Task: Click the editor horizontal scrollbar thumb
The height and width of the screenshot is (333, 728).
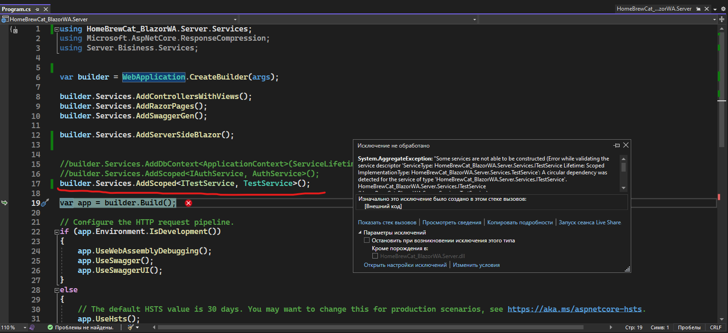Action: (x=370, y=327)
